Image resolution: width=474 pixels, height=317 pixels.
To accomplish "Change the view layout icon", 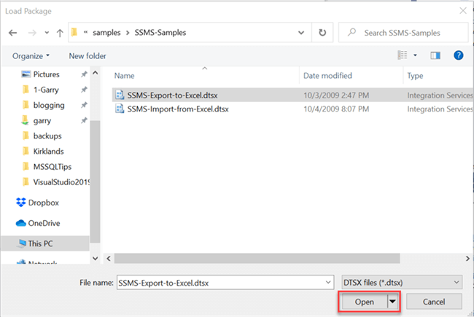I will click(403, 55).
